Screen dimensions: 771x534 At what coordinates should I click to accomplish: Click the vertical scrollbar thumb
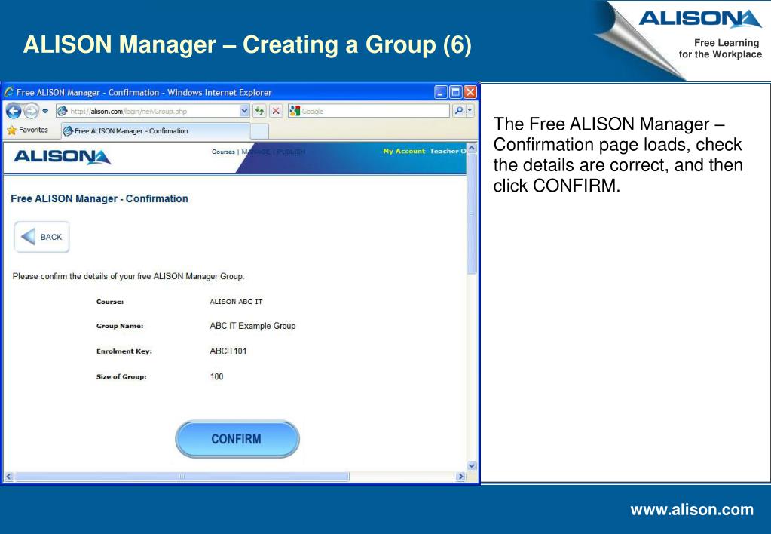coord(472,213)
